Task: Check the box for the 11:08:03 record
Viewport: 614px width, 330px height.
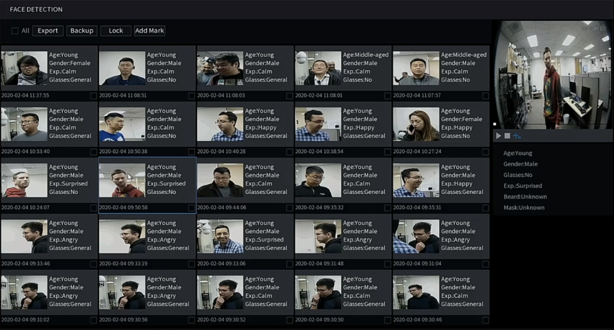Action: click(290, 96)
